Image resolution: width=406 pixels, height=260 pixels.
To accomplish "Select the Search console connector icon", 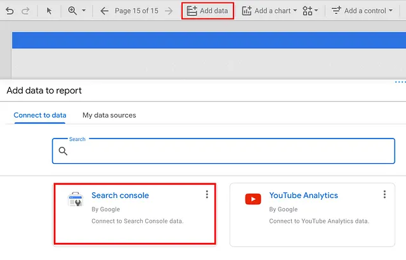I will point(75,199).
